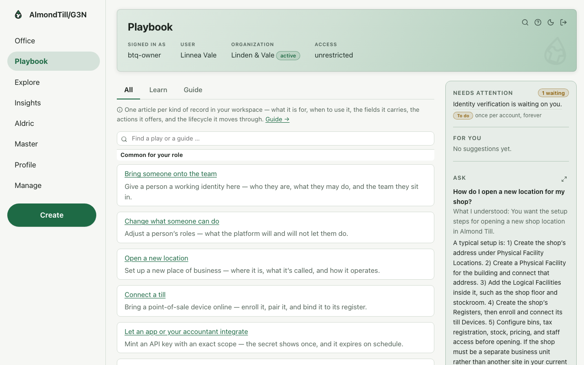This screenshot has height=365, width=584.
Task: Open help via the question mark icon
Action: pos(538,22)
